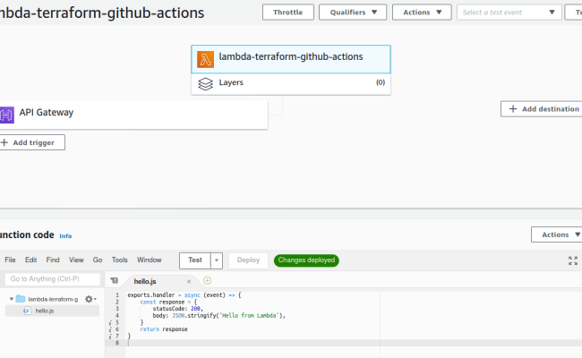The image size is (582, 358).
Task: Open the file tree gear settings icon
Action: click(x=89, y=299)
